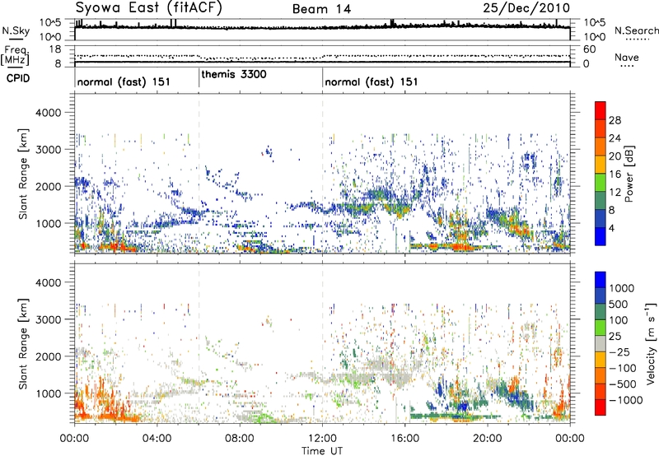This screenshot has height=456, width=659.
Task: Select the Velocity [m s-1] colorbar title
Action: tap(651, 343)
